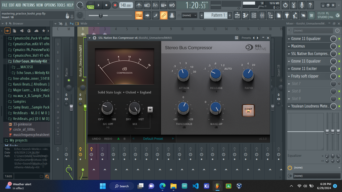Open the Plugin picker plug icon
342x192 pixels.
pos(287,15)
